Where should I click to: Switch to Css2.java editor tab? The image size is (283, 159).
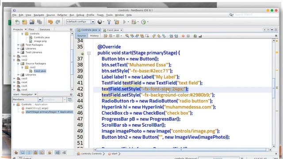[113, 30]
